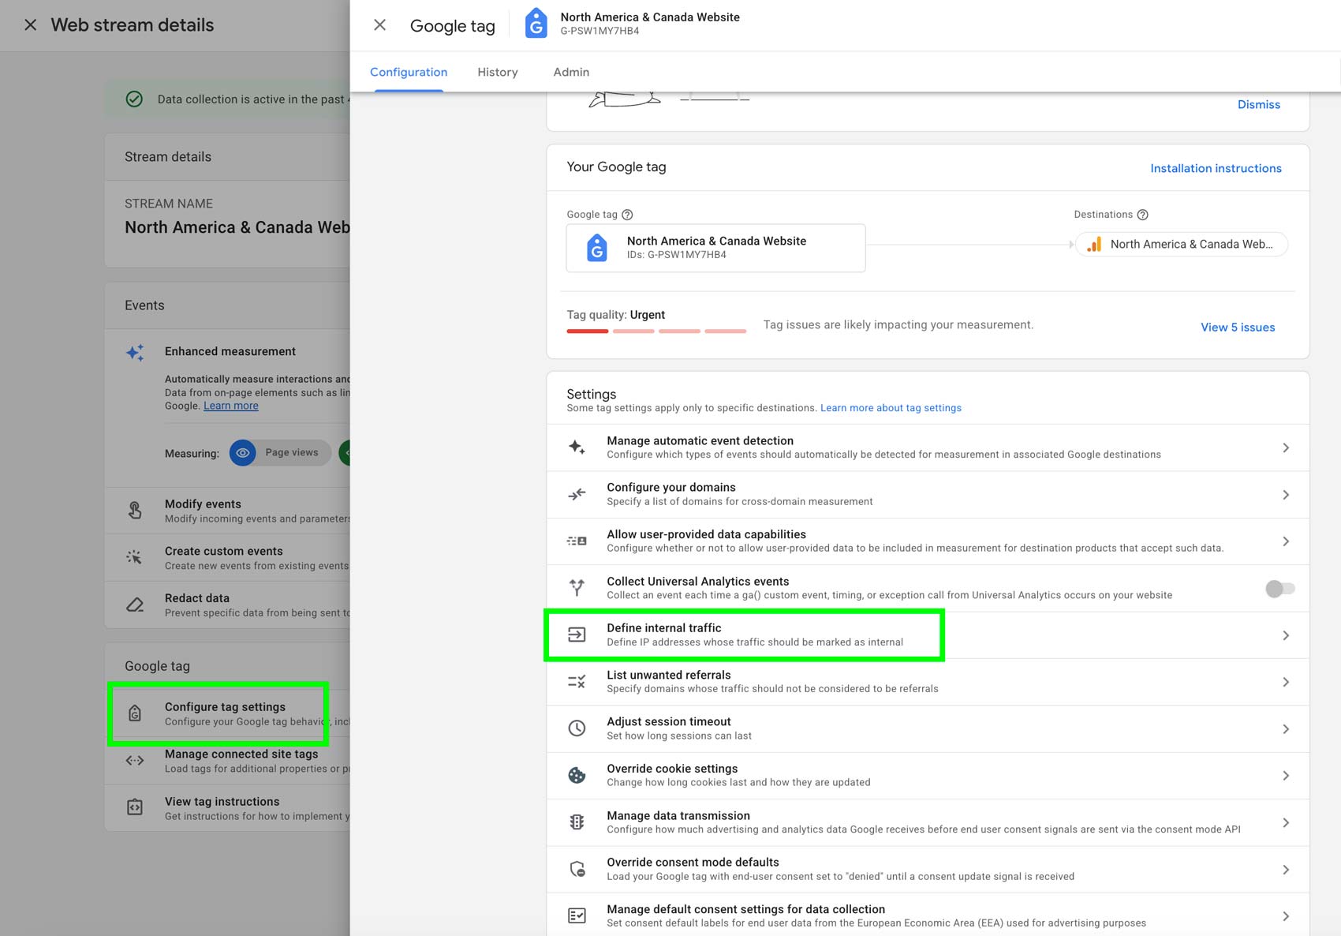The image size is (1341, 936).
Task: Switch to the History tab
Action: click(x=497, y=72)
